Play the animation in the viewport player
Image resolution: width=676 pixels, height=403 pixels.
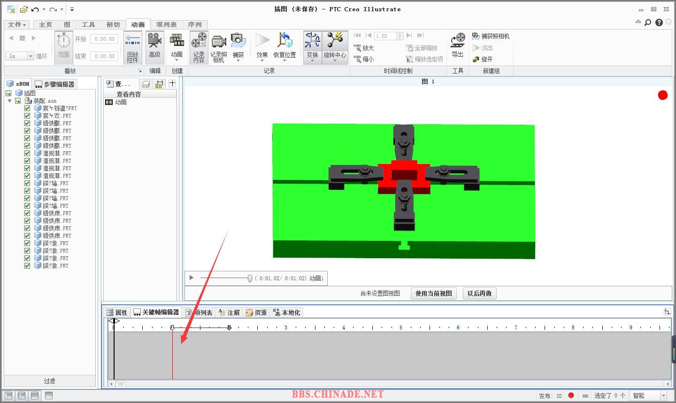[192, 278]
